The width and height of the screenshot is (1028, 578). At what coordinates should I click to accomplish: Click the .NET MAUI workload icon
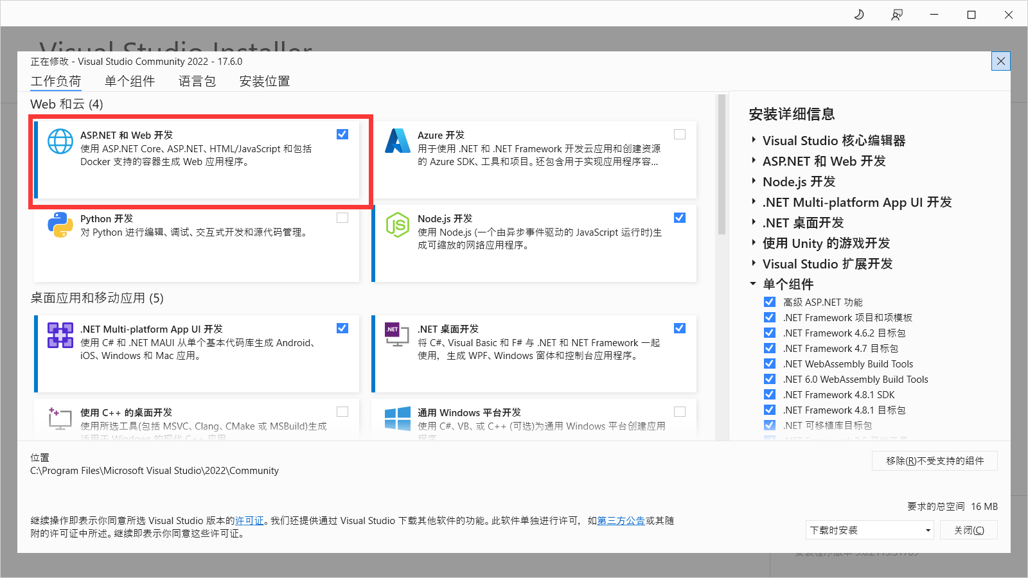tap(60, 335)
